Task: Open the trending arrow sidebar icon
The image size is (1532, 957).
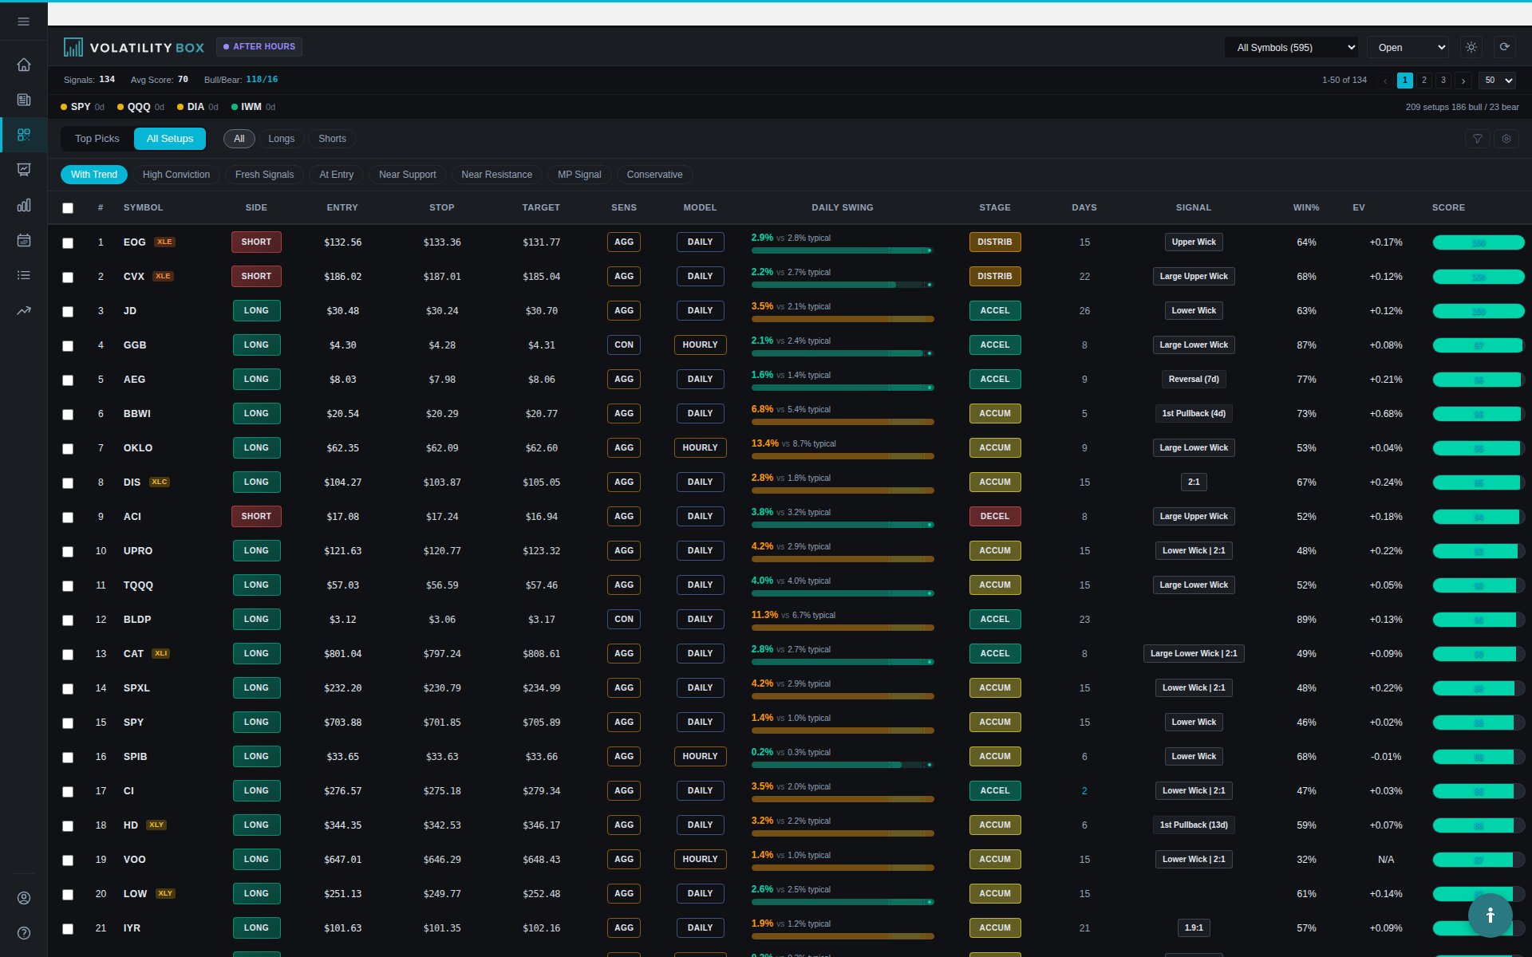Action: [24, 310]
